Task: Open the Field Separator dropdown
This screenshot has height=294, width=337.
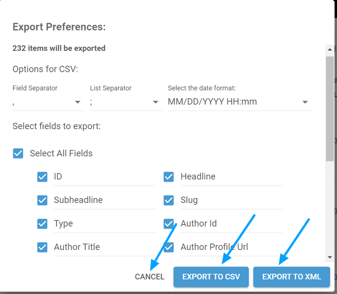Action: [x=48, y=102]
